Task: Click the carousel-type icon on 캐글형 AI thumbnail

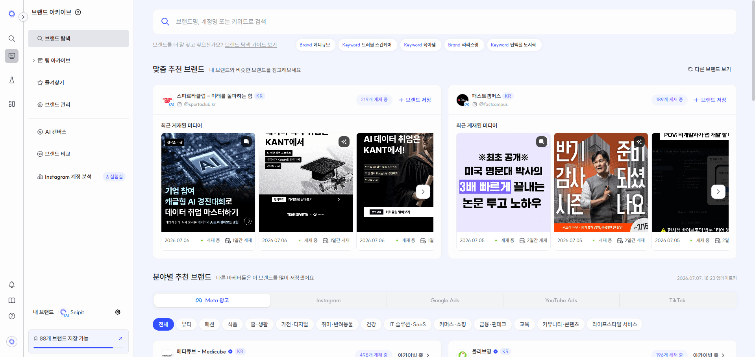Action: pos(246,142)
